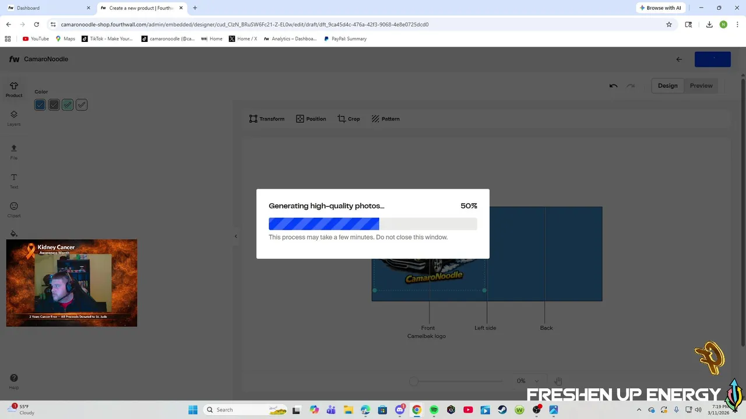Open the Pattern tool
This screenshot has height=419, width=746.
click(385, 119)
